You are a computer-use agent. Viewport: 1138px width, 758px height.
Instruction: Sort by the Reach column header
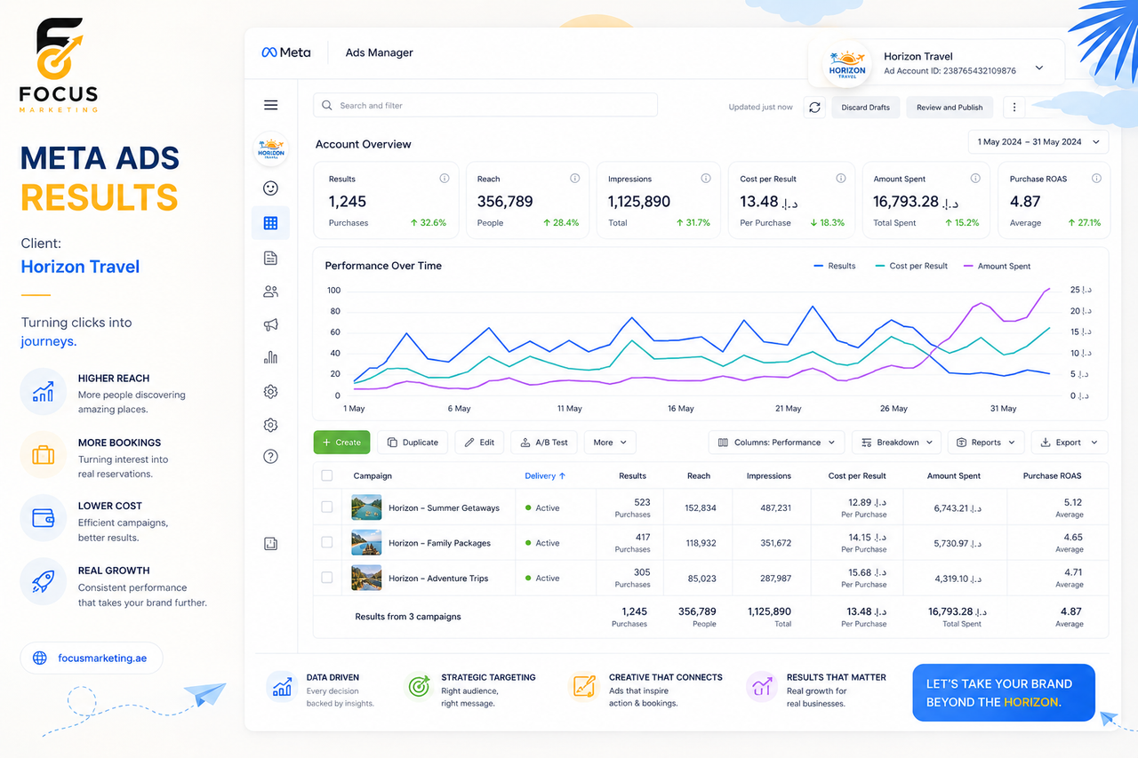699,475
